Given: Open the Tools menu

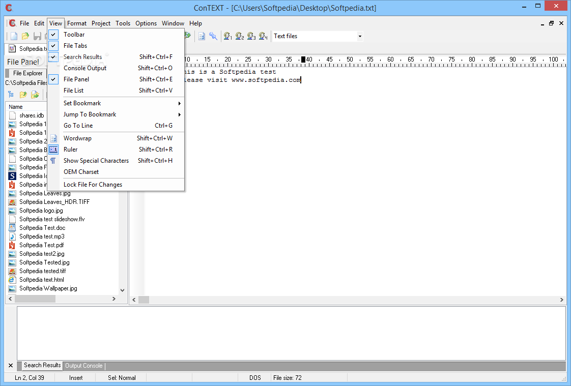Looking at the screenshot, I should (x=123, y=23).
